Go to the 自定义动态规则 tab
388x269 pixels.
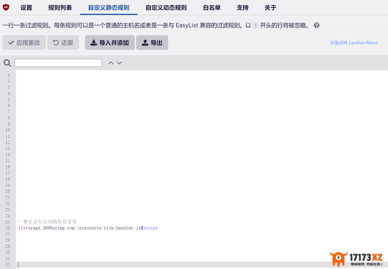(x=166, y=8)
